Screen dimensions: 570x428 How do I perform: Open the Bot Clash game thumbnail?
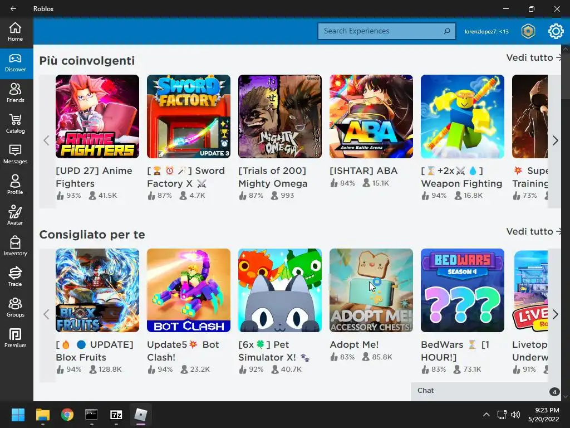188,290
